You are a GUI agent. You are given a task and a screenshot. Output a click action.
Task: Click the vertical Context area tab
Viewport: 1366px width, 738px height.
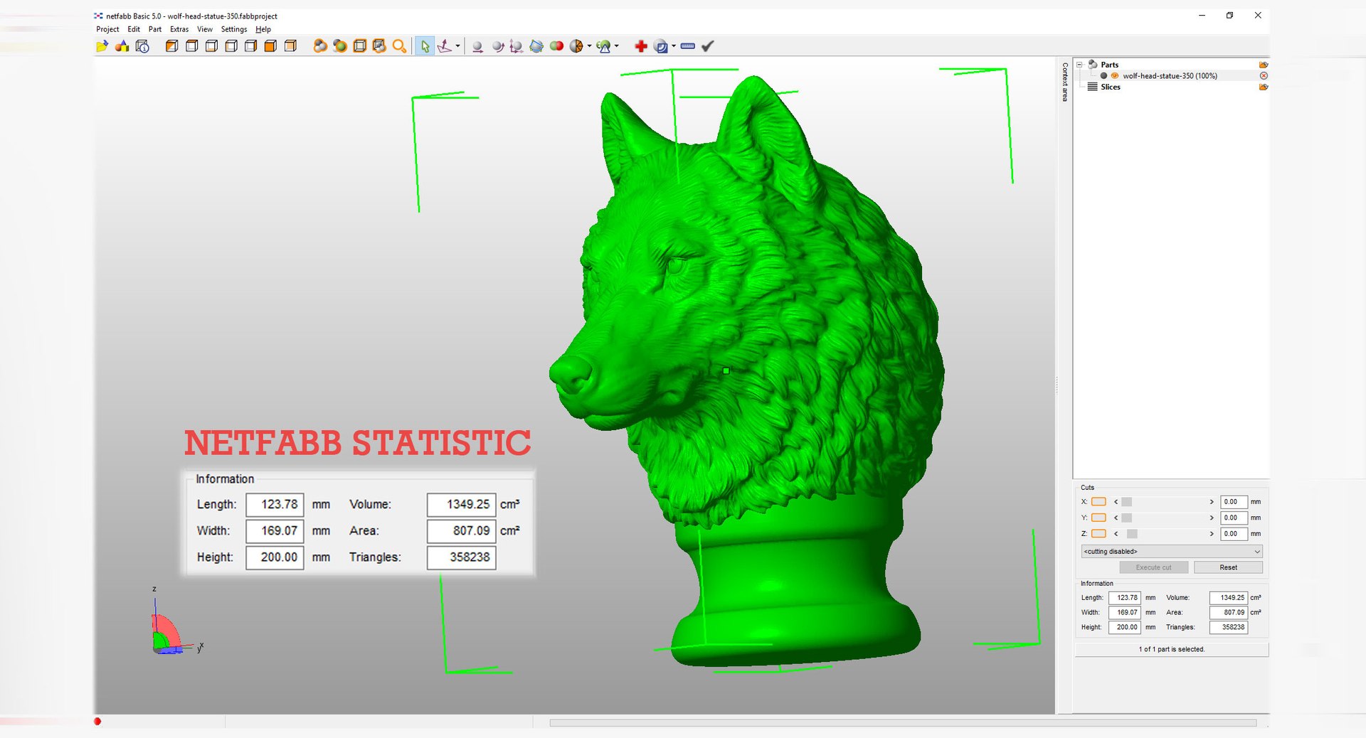click(1064, 82)
